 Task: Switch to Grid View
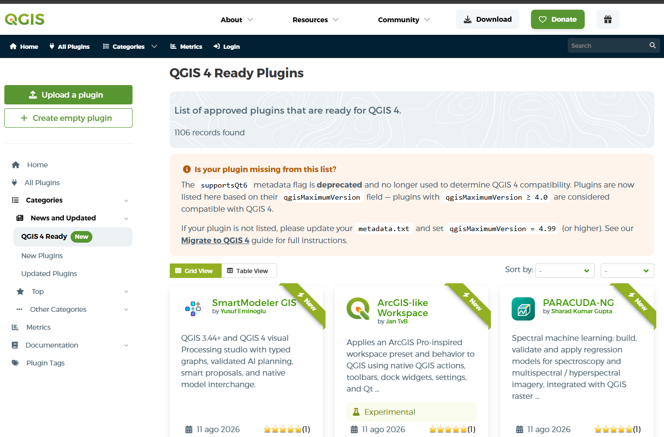pyautogui.click(x=195, y=271)
